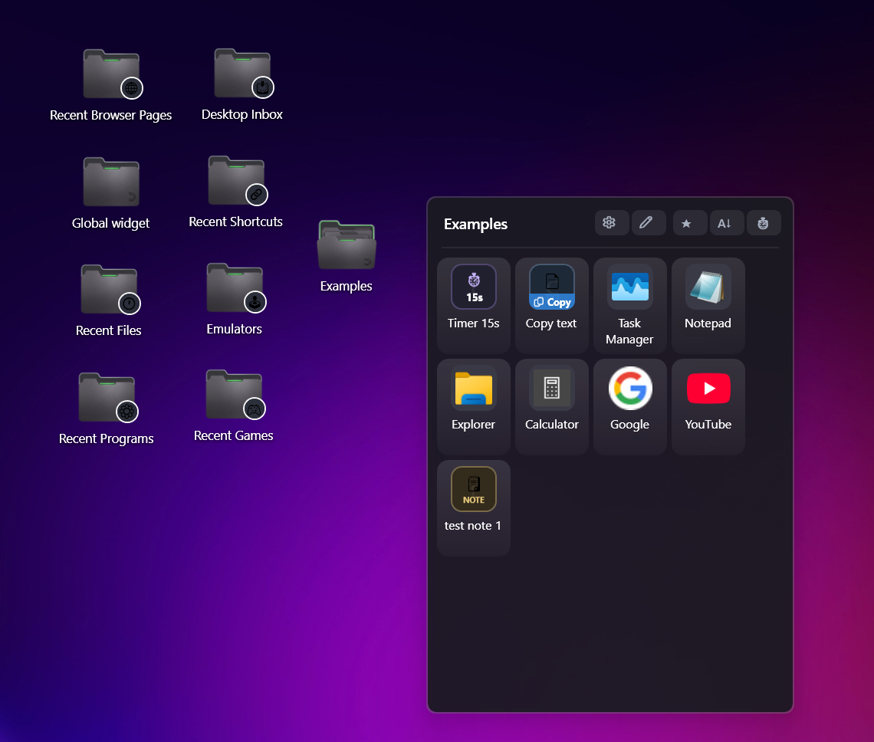Image resolution: width=874 pixels, height=742 pixels.
Task: Click the star favorites button
Action: pyautogui.click(x=689, y=223)
